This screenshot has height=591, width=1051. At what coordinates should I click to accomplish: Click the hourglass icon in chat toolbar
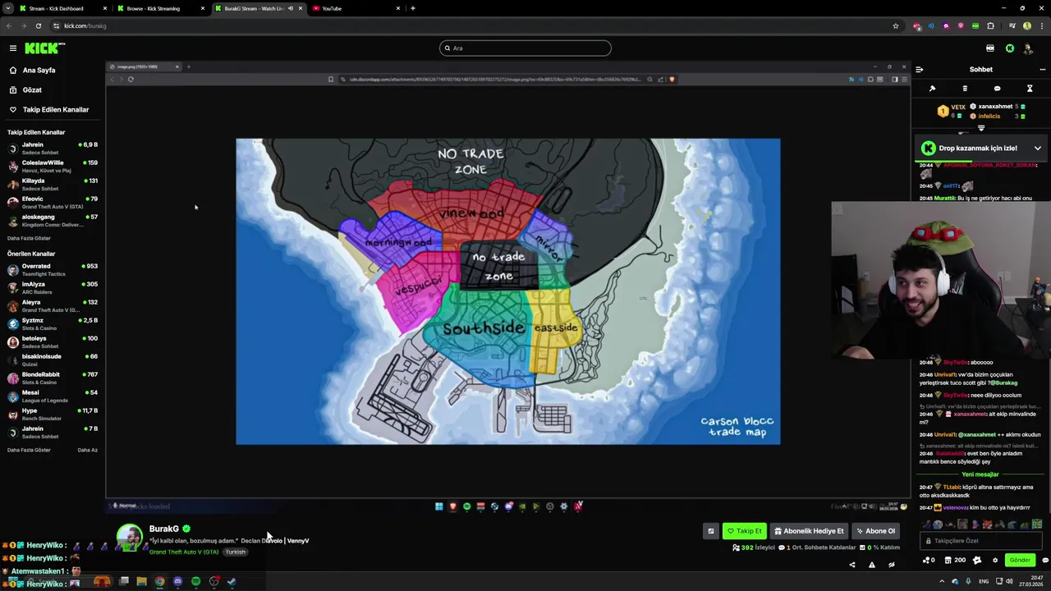[x=1030, y=89]
